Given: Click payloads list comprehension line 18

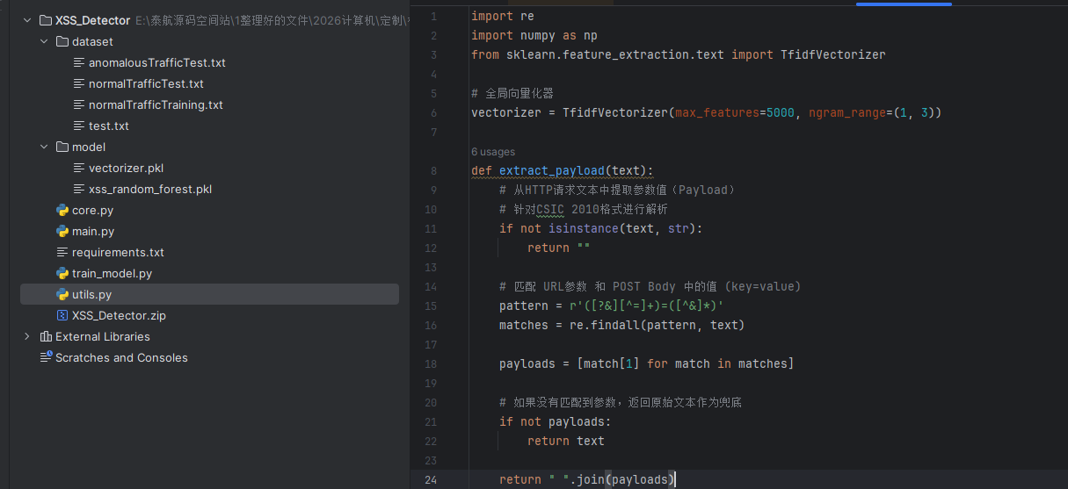Looking at the screenshot, I should pyautogui.click(x=646, y=363).
